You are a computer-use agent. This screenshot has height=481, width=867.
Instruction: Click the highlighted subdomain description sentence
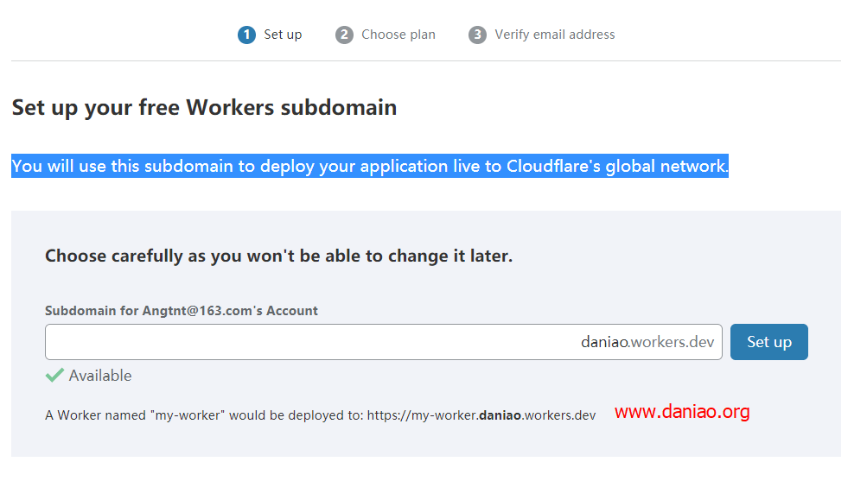370,166
